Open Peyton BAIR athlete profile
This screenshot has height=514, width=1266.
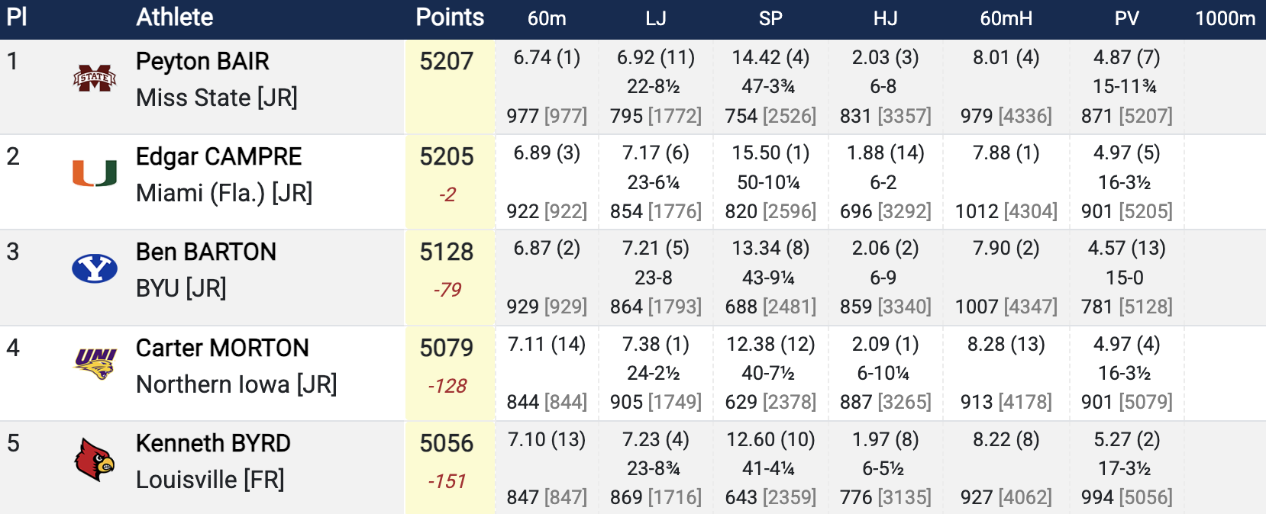click(202, 61)
